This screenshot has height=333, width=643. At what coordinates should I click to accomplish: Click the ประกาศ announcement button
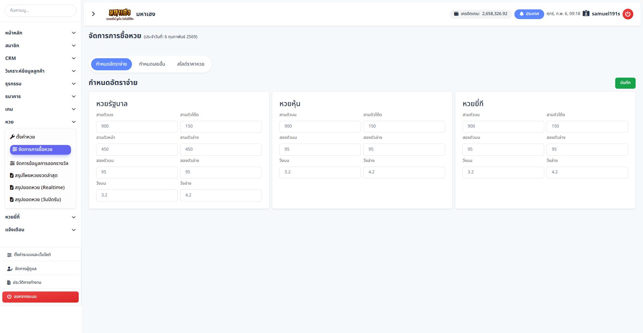pyautogui.click(x=529, y=14)
